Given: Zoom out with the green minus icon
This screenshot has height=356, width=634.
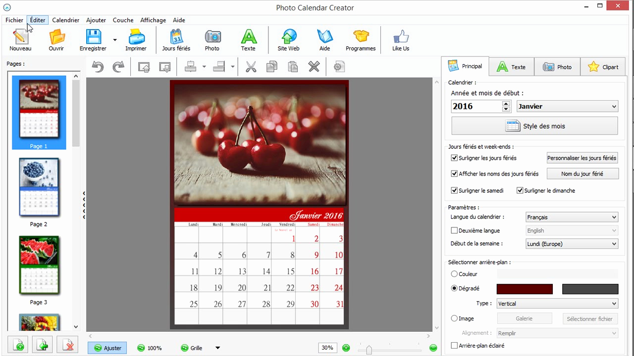Looking at the screenshot, I should coord(433,348).
